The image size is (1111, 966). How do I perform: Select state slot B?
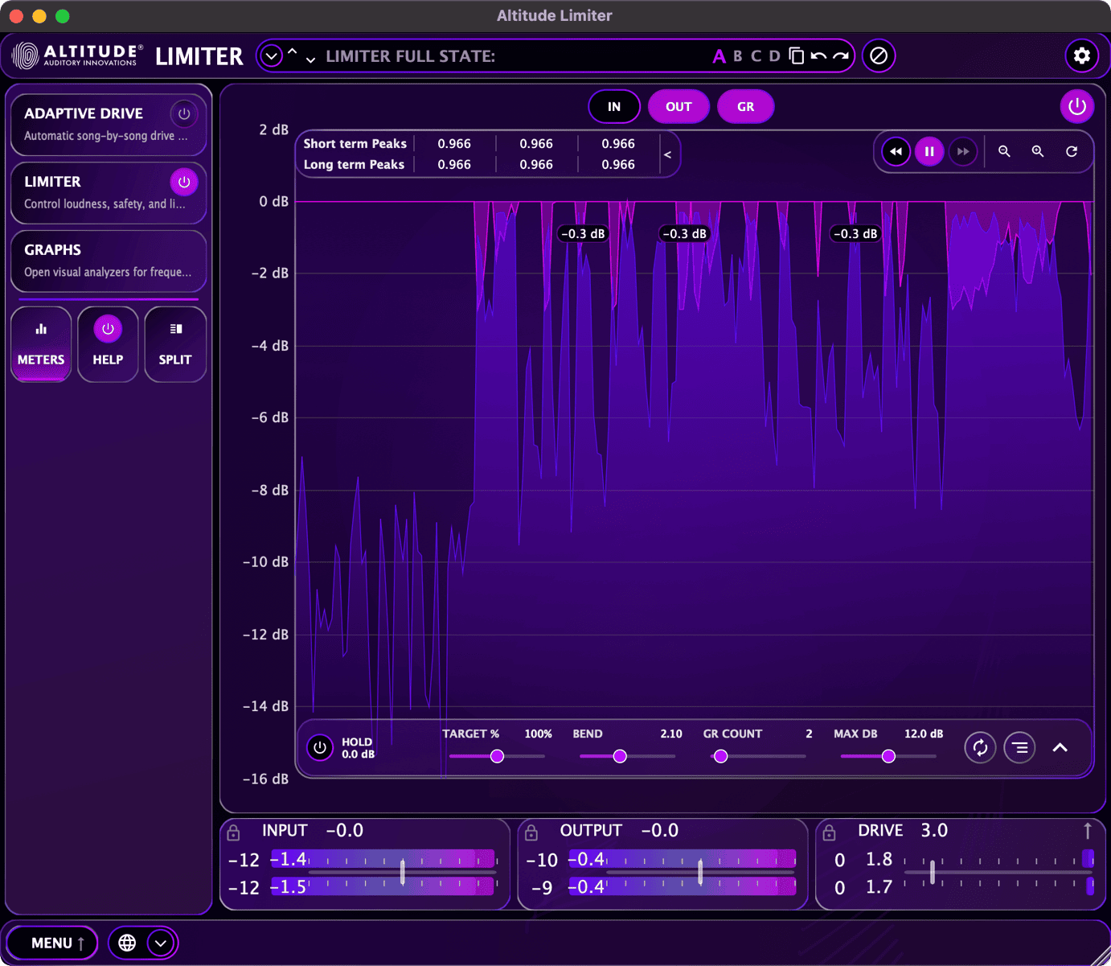(x=738, y=56)
